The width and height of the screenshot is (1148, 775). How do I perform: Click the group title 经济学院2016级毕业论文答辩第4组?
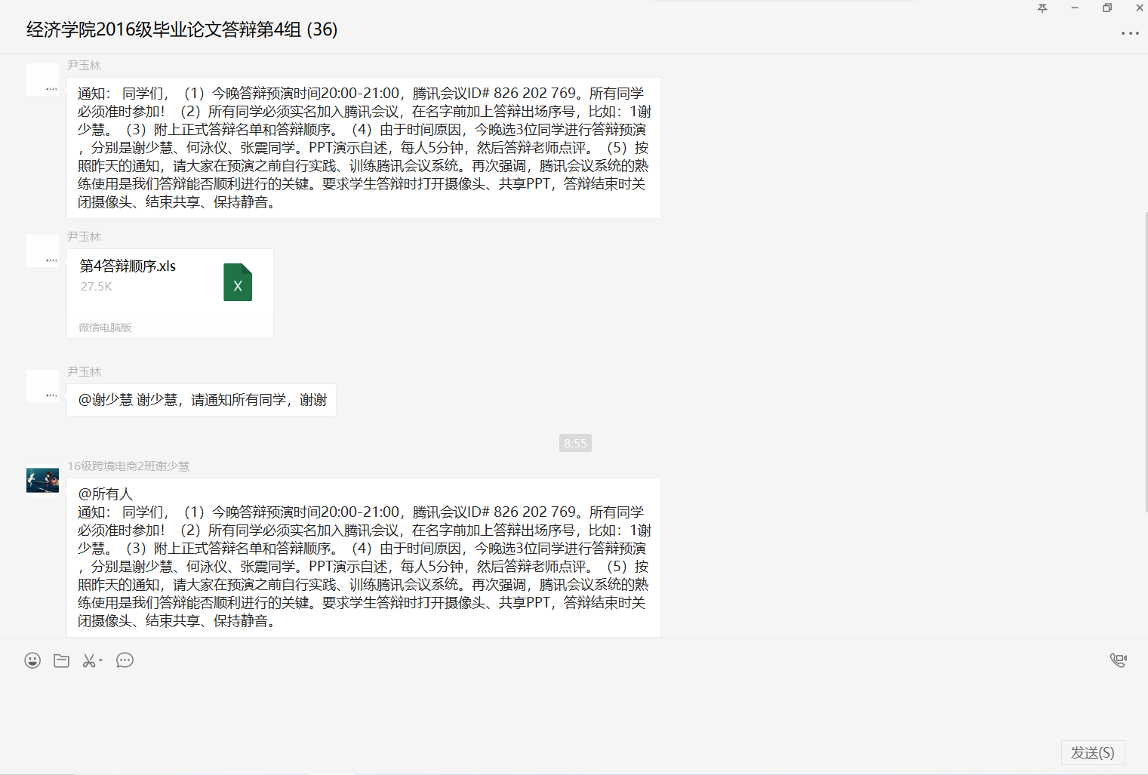pyautogui.click(x=181, y=30)
